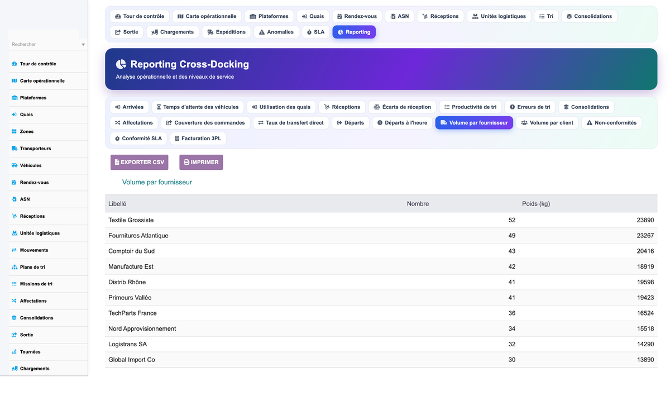Show Affectations report sub-tab

pyautogui.click(x=134, y=122)
